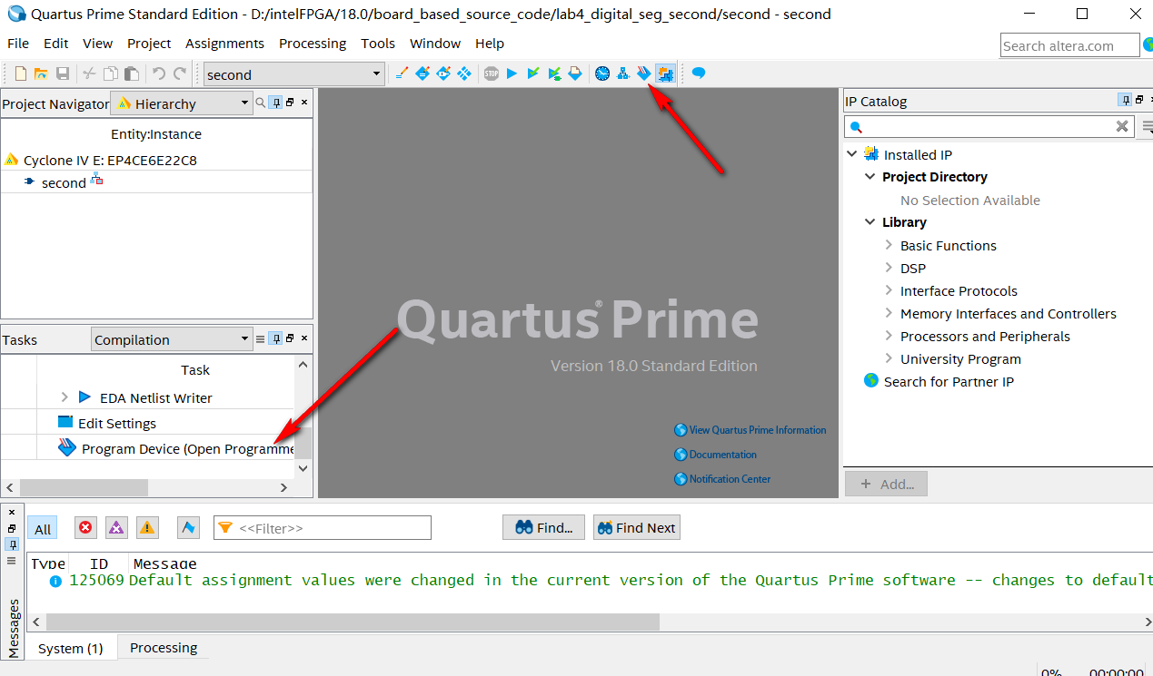
Task: Open the Assignment Editor pencil icon
Action: (x=402, y=73)
